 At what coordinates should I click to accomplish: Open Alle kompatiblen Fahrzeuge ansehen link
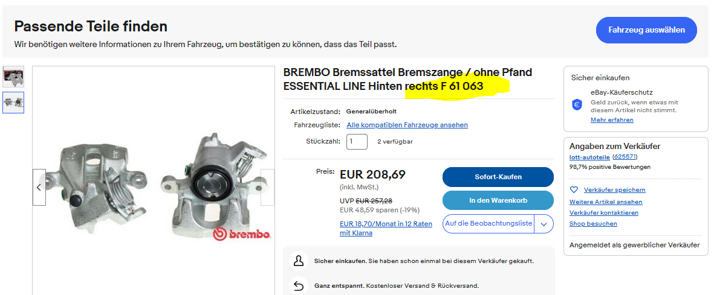(407, 125)
